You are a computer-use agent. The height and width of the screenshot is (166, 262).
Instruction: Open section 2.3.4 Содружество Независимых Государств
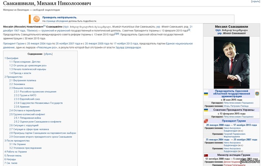(38, 103)
